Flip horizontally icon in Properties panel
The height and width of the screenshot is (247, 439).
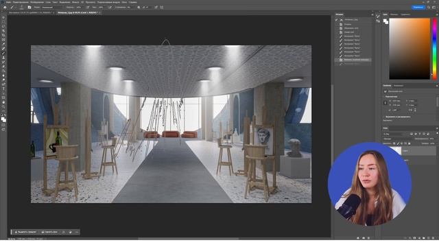coord(411,110)
